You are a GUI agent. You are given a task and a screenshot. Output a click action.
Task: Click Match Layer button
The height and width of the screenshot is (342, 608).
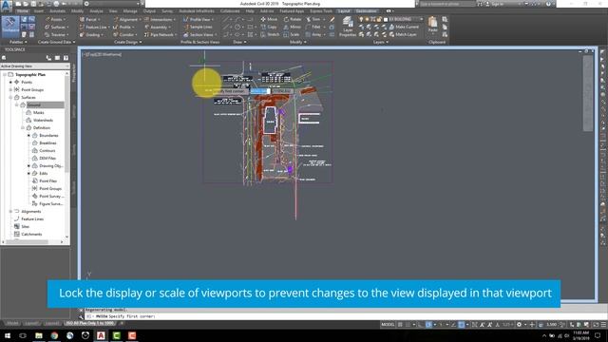[x=403, y=34]
